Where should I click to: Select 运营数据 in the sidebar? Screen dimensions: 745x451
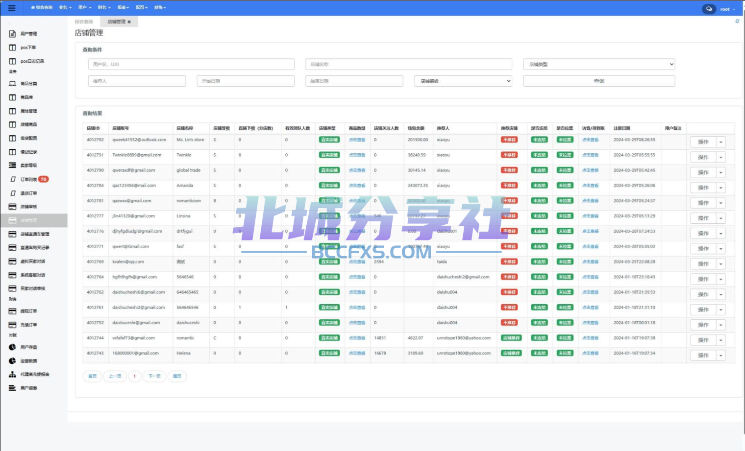pyautogui.click(x=28, y=361)
